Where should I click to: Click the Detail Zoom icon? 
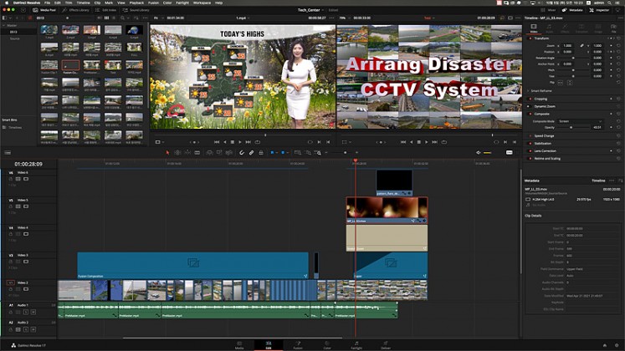(308, 152)
